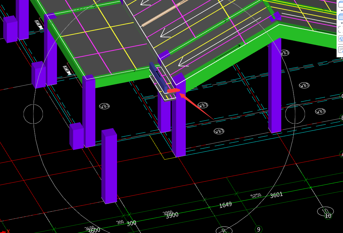Viewport: 343px width, 233px height.
Task: Select the 1649 dimension text
Action: point(225,205)
